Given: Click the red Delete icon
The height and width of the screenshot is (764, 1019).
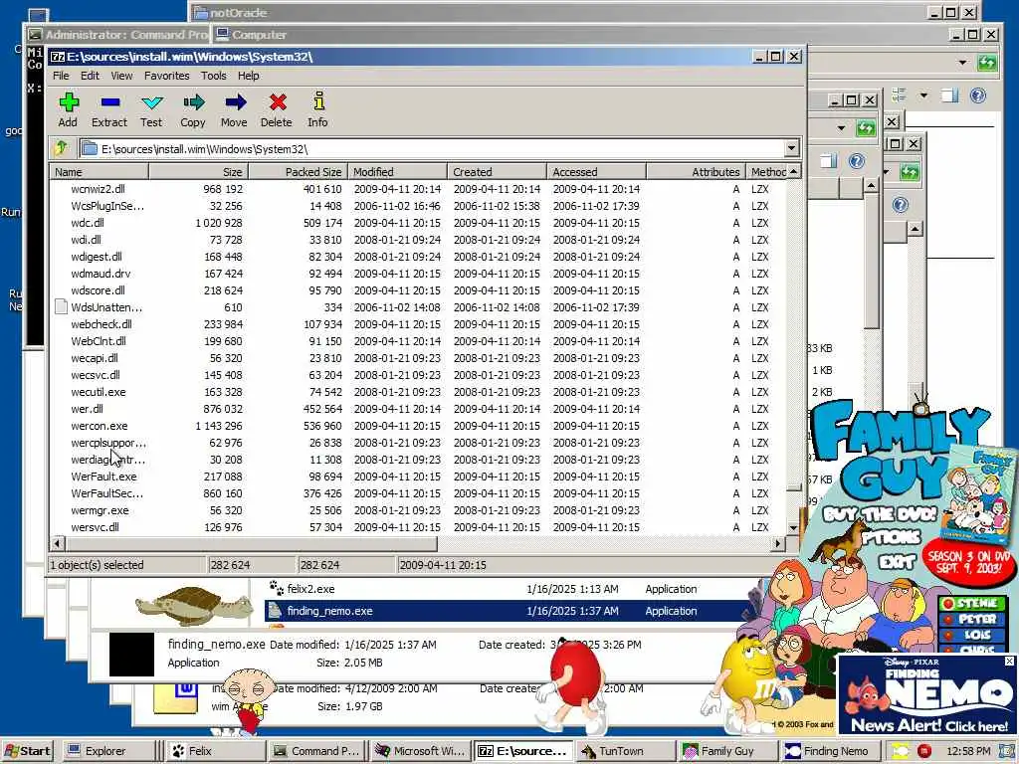Looking at the screenshot, I should pyautogui.click(x=278, y=102).
